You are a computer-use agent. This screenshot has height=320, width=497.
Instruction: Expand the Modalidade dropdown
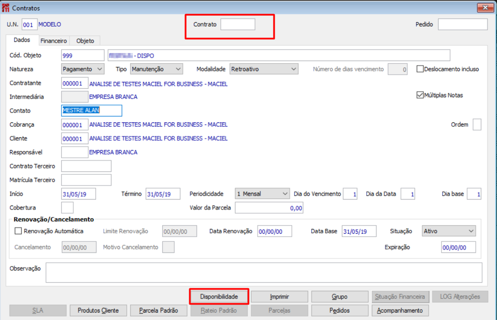[x=264, y=69]
